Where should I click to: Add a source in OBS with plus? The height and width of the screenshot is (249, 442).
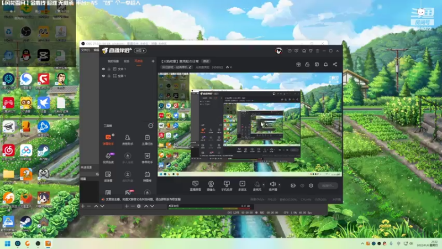127,206
